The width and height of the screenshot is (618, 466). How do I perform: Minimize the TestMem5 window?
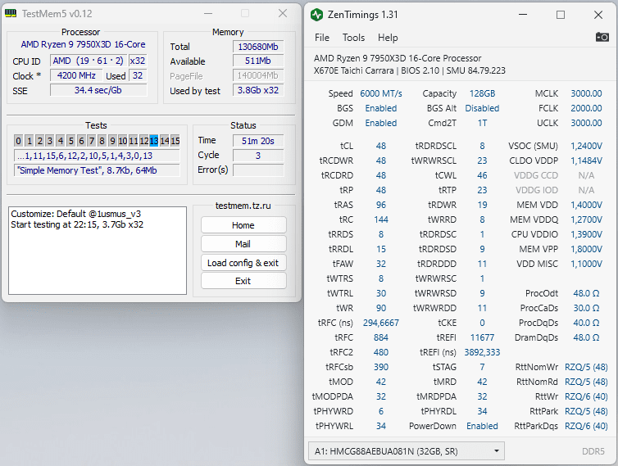(x=208, y=13)
